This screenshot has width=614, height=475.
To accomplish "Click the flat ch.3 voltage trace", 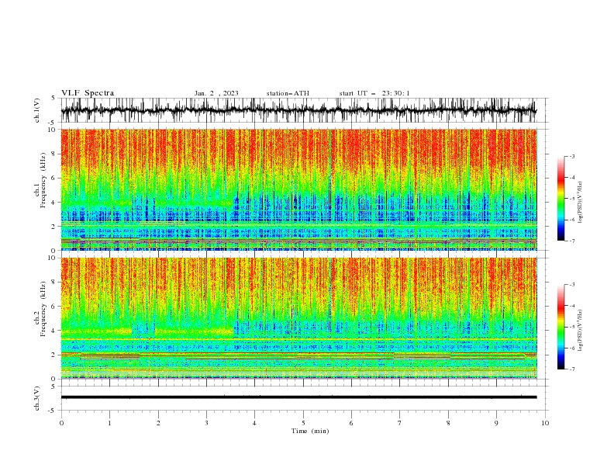I will click(298, 397).
